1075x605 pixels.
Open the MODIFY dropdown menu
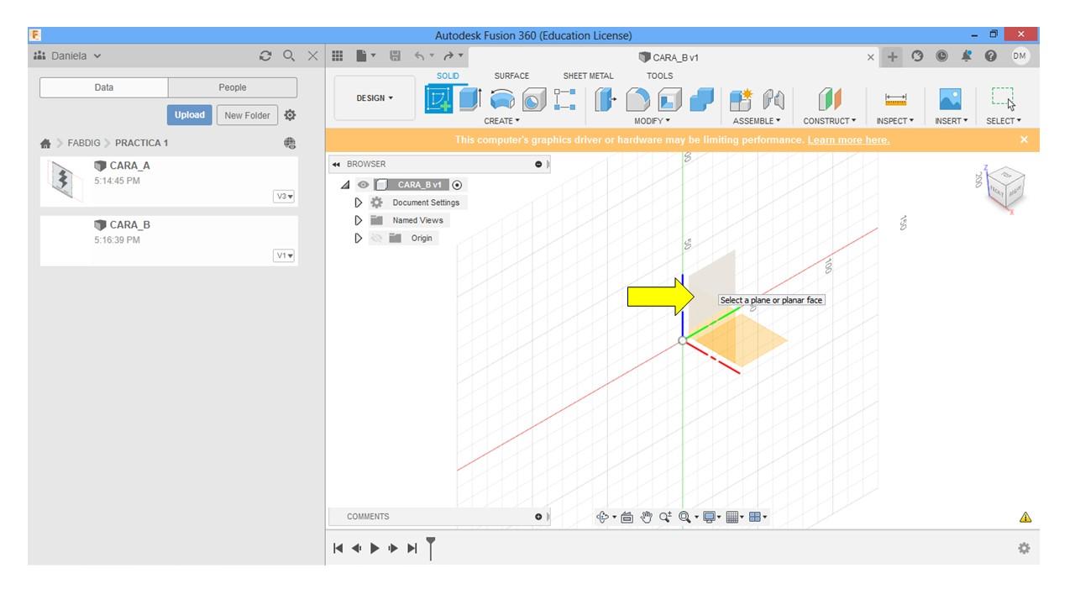pos(652,121)
